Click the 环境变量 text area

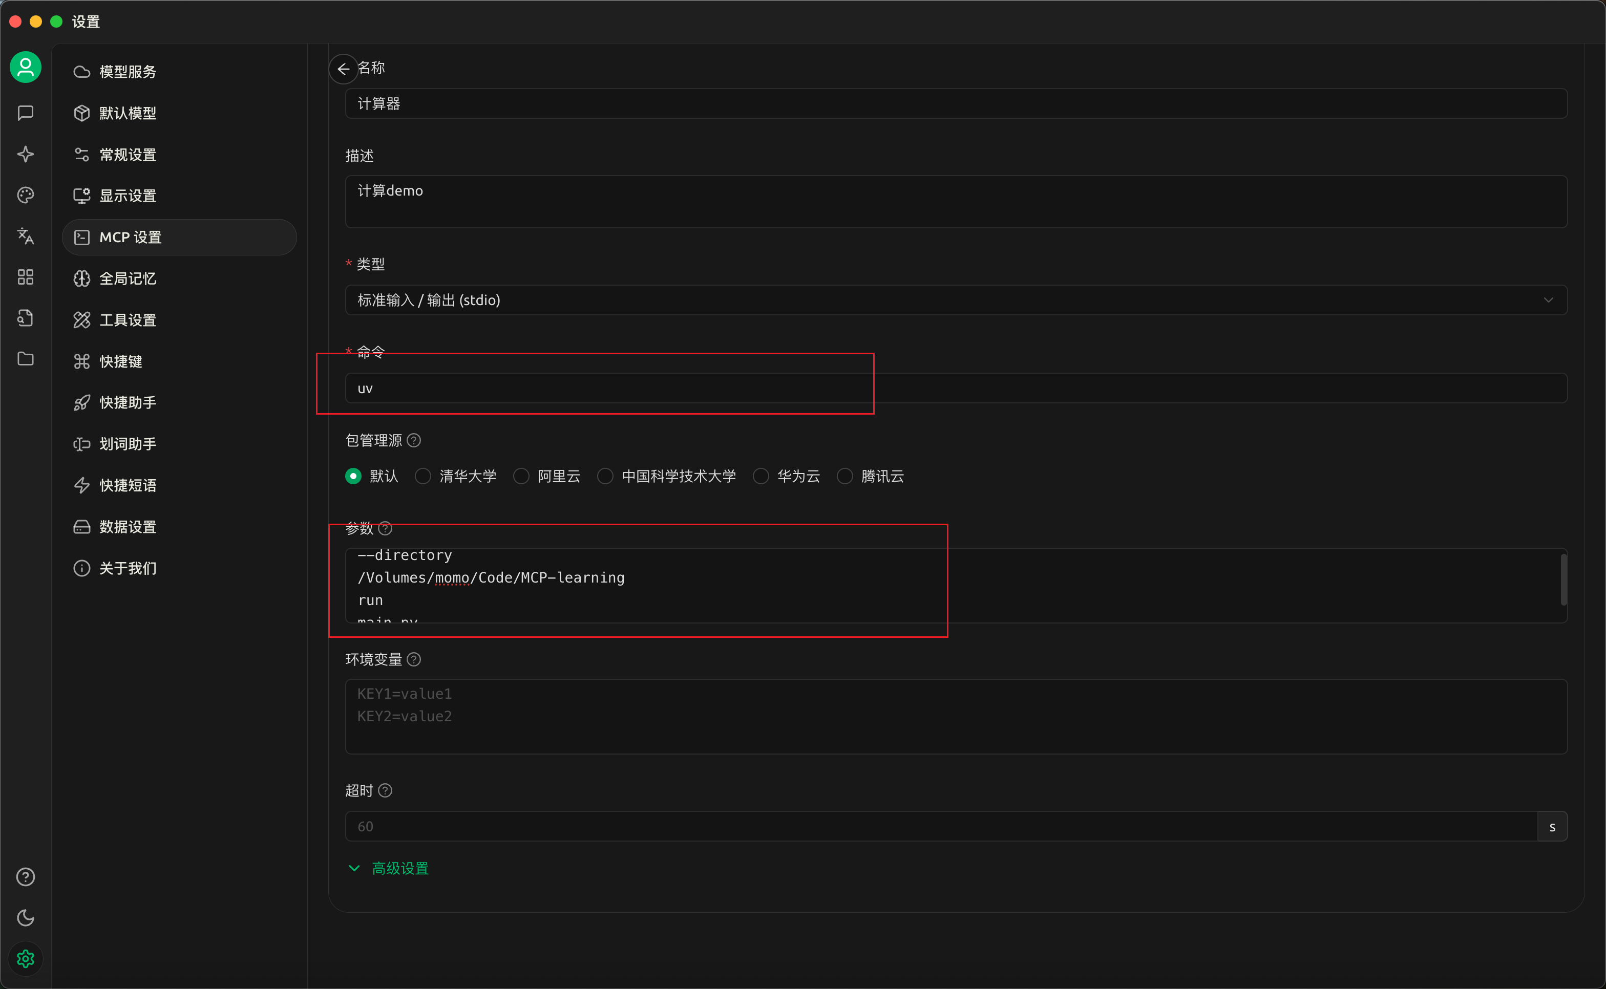click(x=956, y=717)
